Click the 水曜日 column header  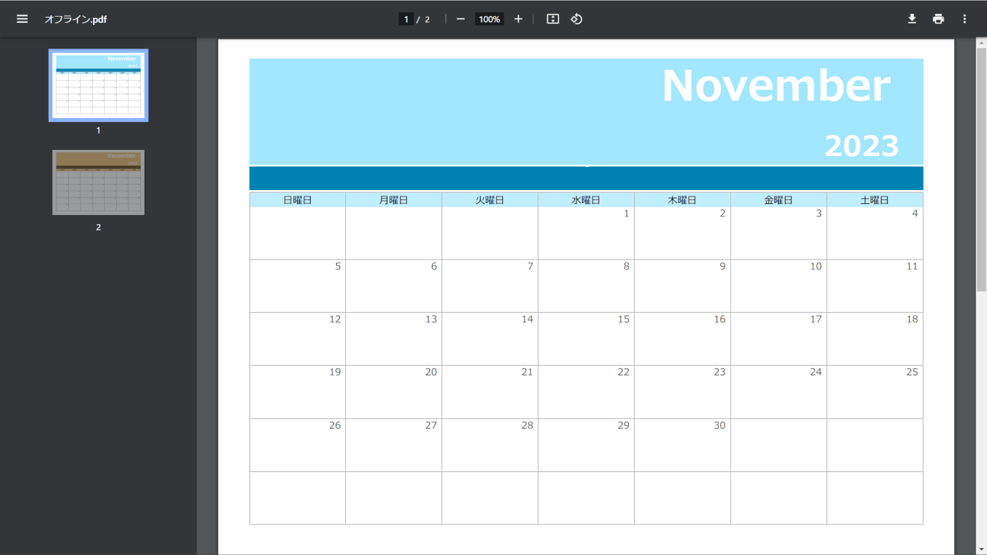pos(586,200)
